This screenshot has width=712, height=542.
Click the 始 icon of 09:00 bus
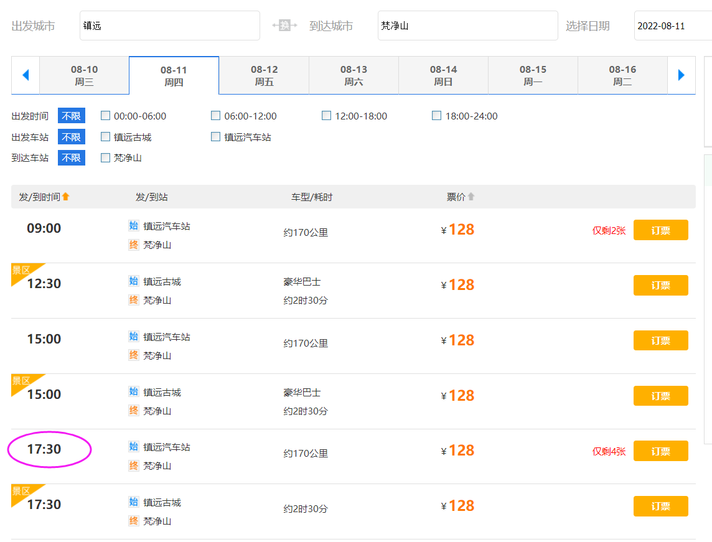(x=134, y=226)
